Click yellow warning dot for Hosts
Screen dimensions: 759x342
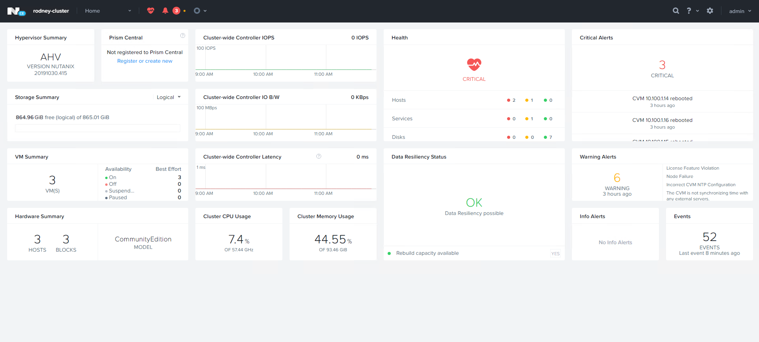point(527,100)
